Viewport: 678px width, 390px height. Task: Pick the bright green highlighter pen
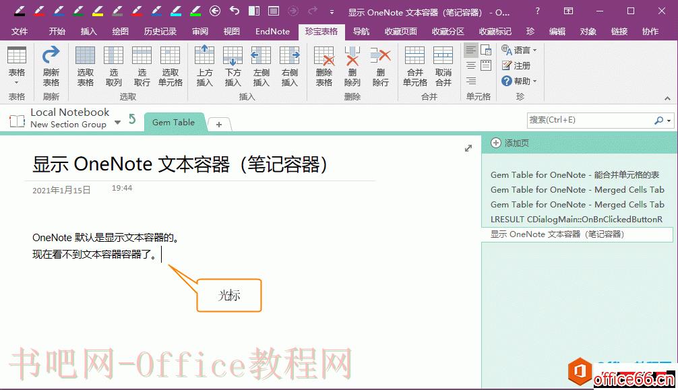(195, 11)
